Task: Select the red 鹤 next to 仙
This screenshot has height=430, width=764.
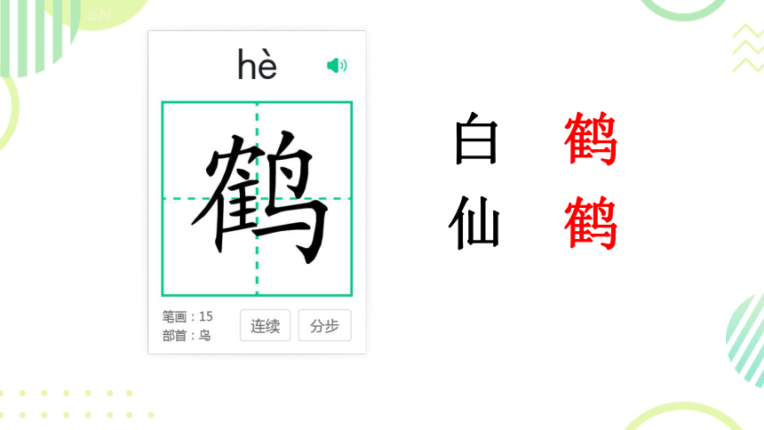Action: pyautogui.click(x=591, y=223)
